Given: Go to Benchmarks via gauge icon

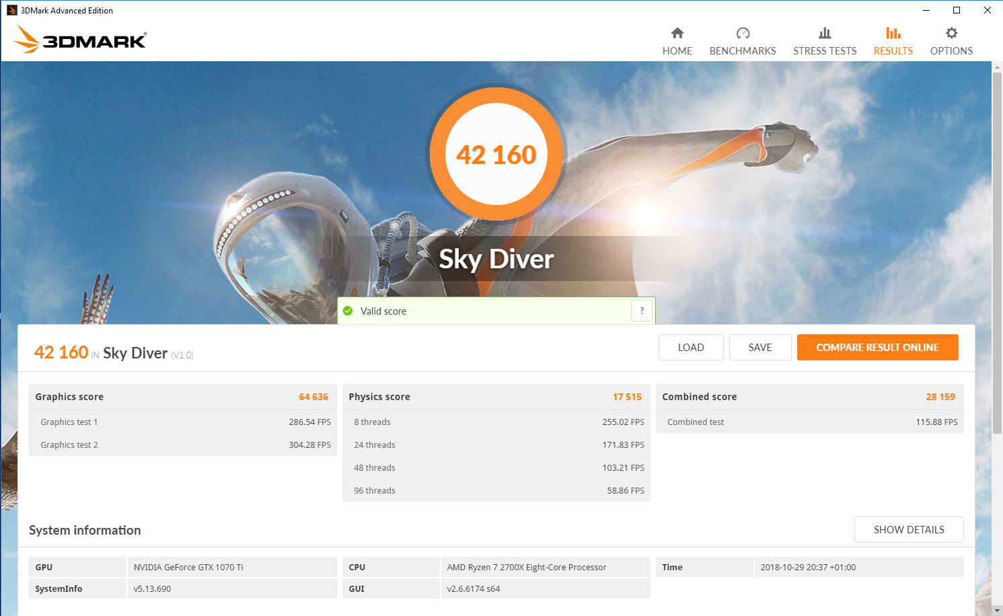Looking at the screenshot, I should pos(743,33).
